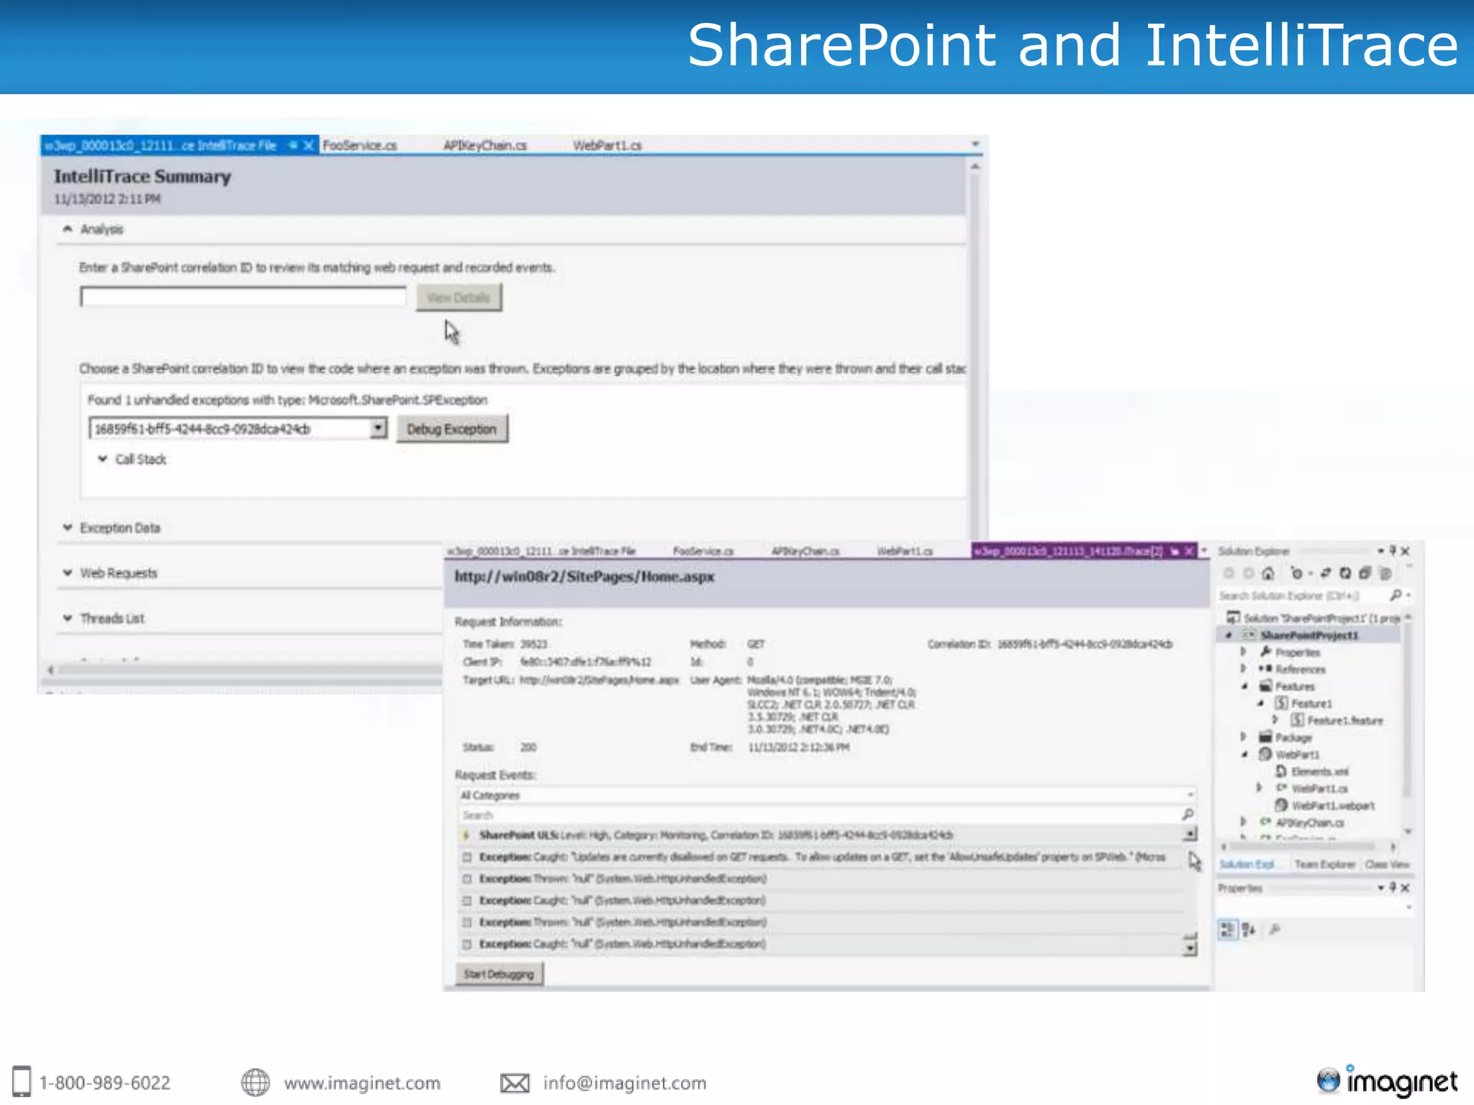Click SharePoint ULS event lightning icon

[x=467, y=835]
